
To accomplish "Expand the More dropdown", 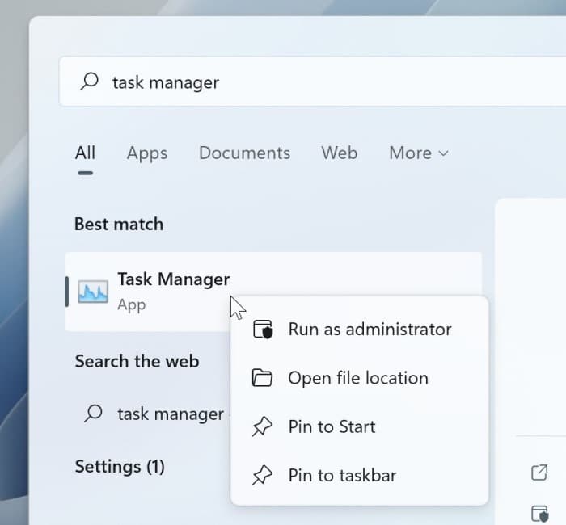I will point(419,153).
